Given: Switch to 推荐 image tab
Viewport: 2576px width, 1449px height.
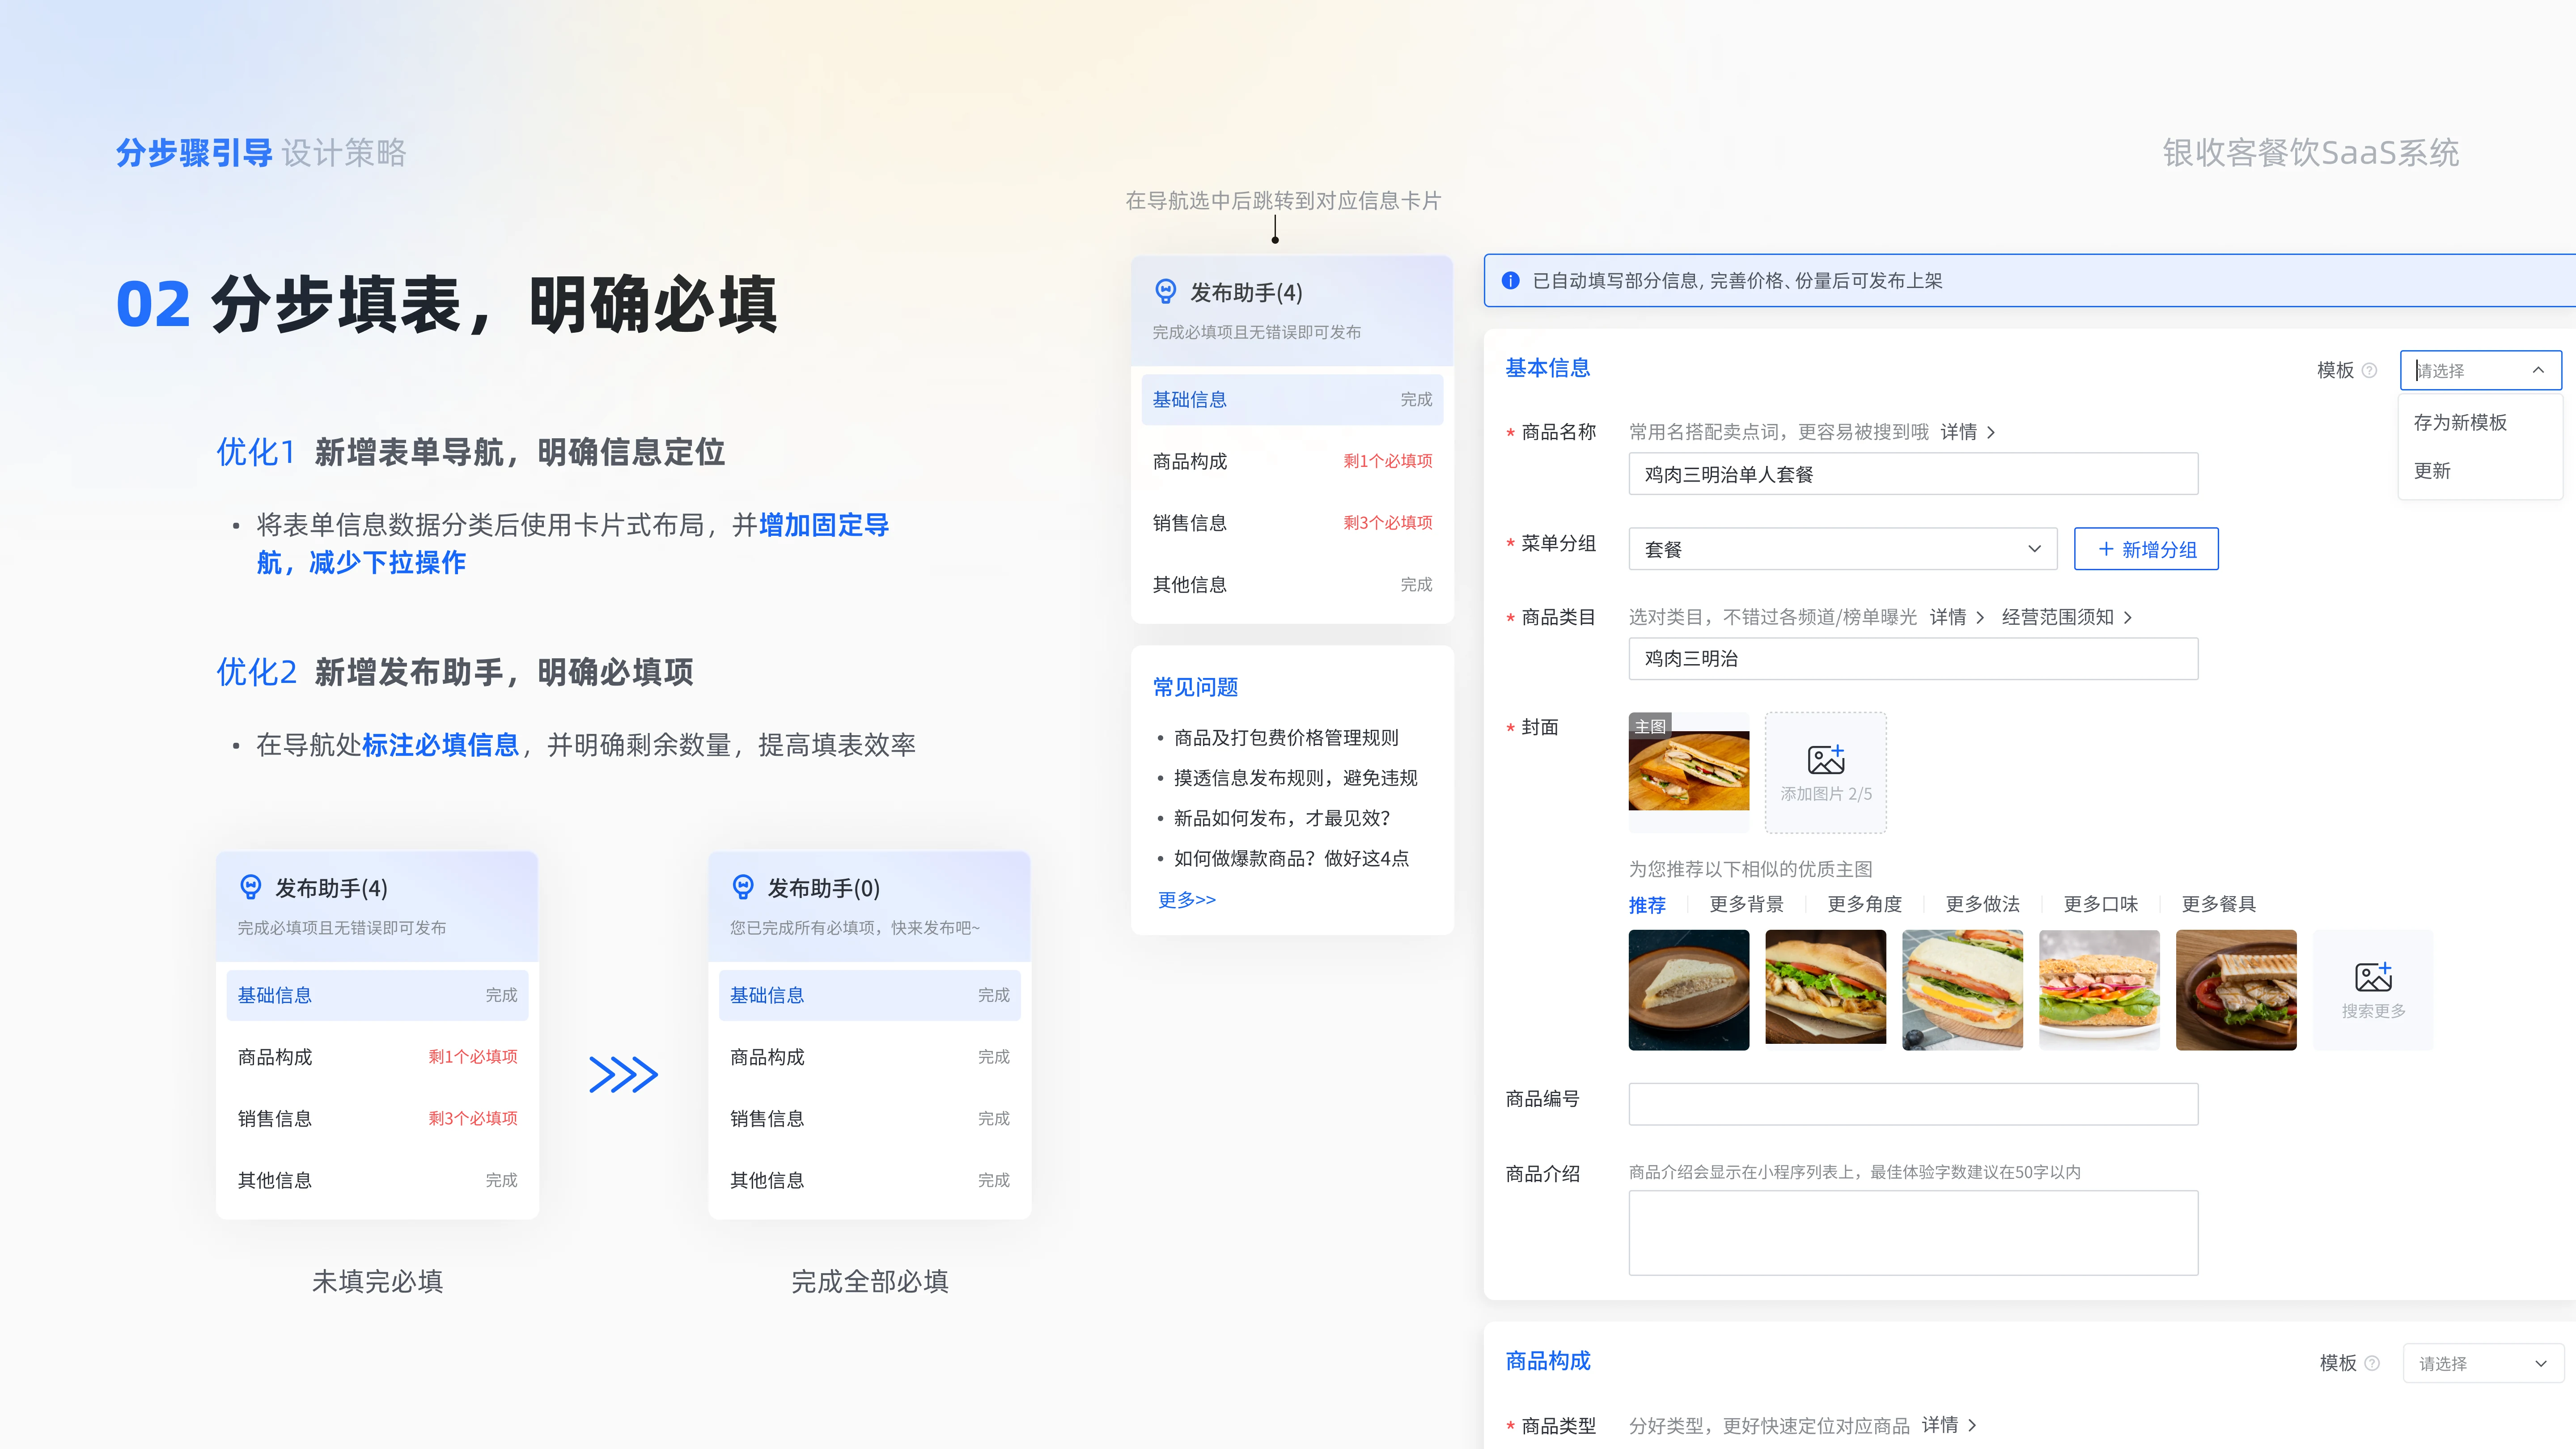Looking at the screenshot, I should [x=1647, y=905].
